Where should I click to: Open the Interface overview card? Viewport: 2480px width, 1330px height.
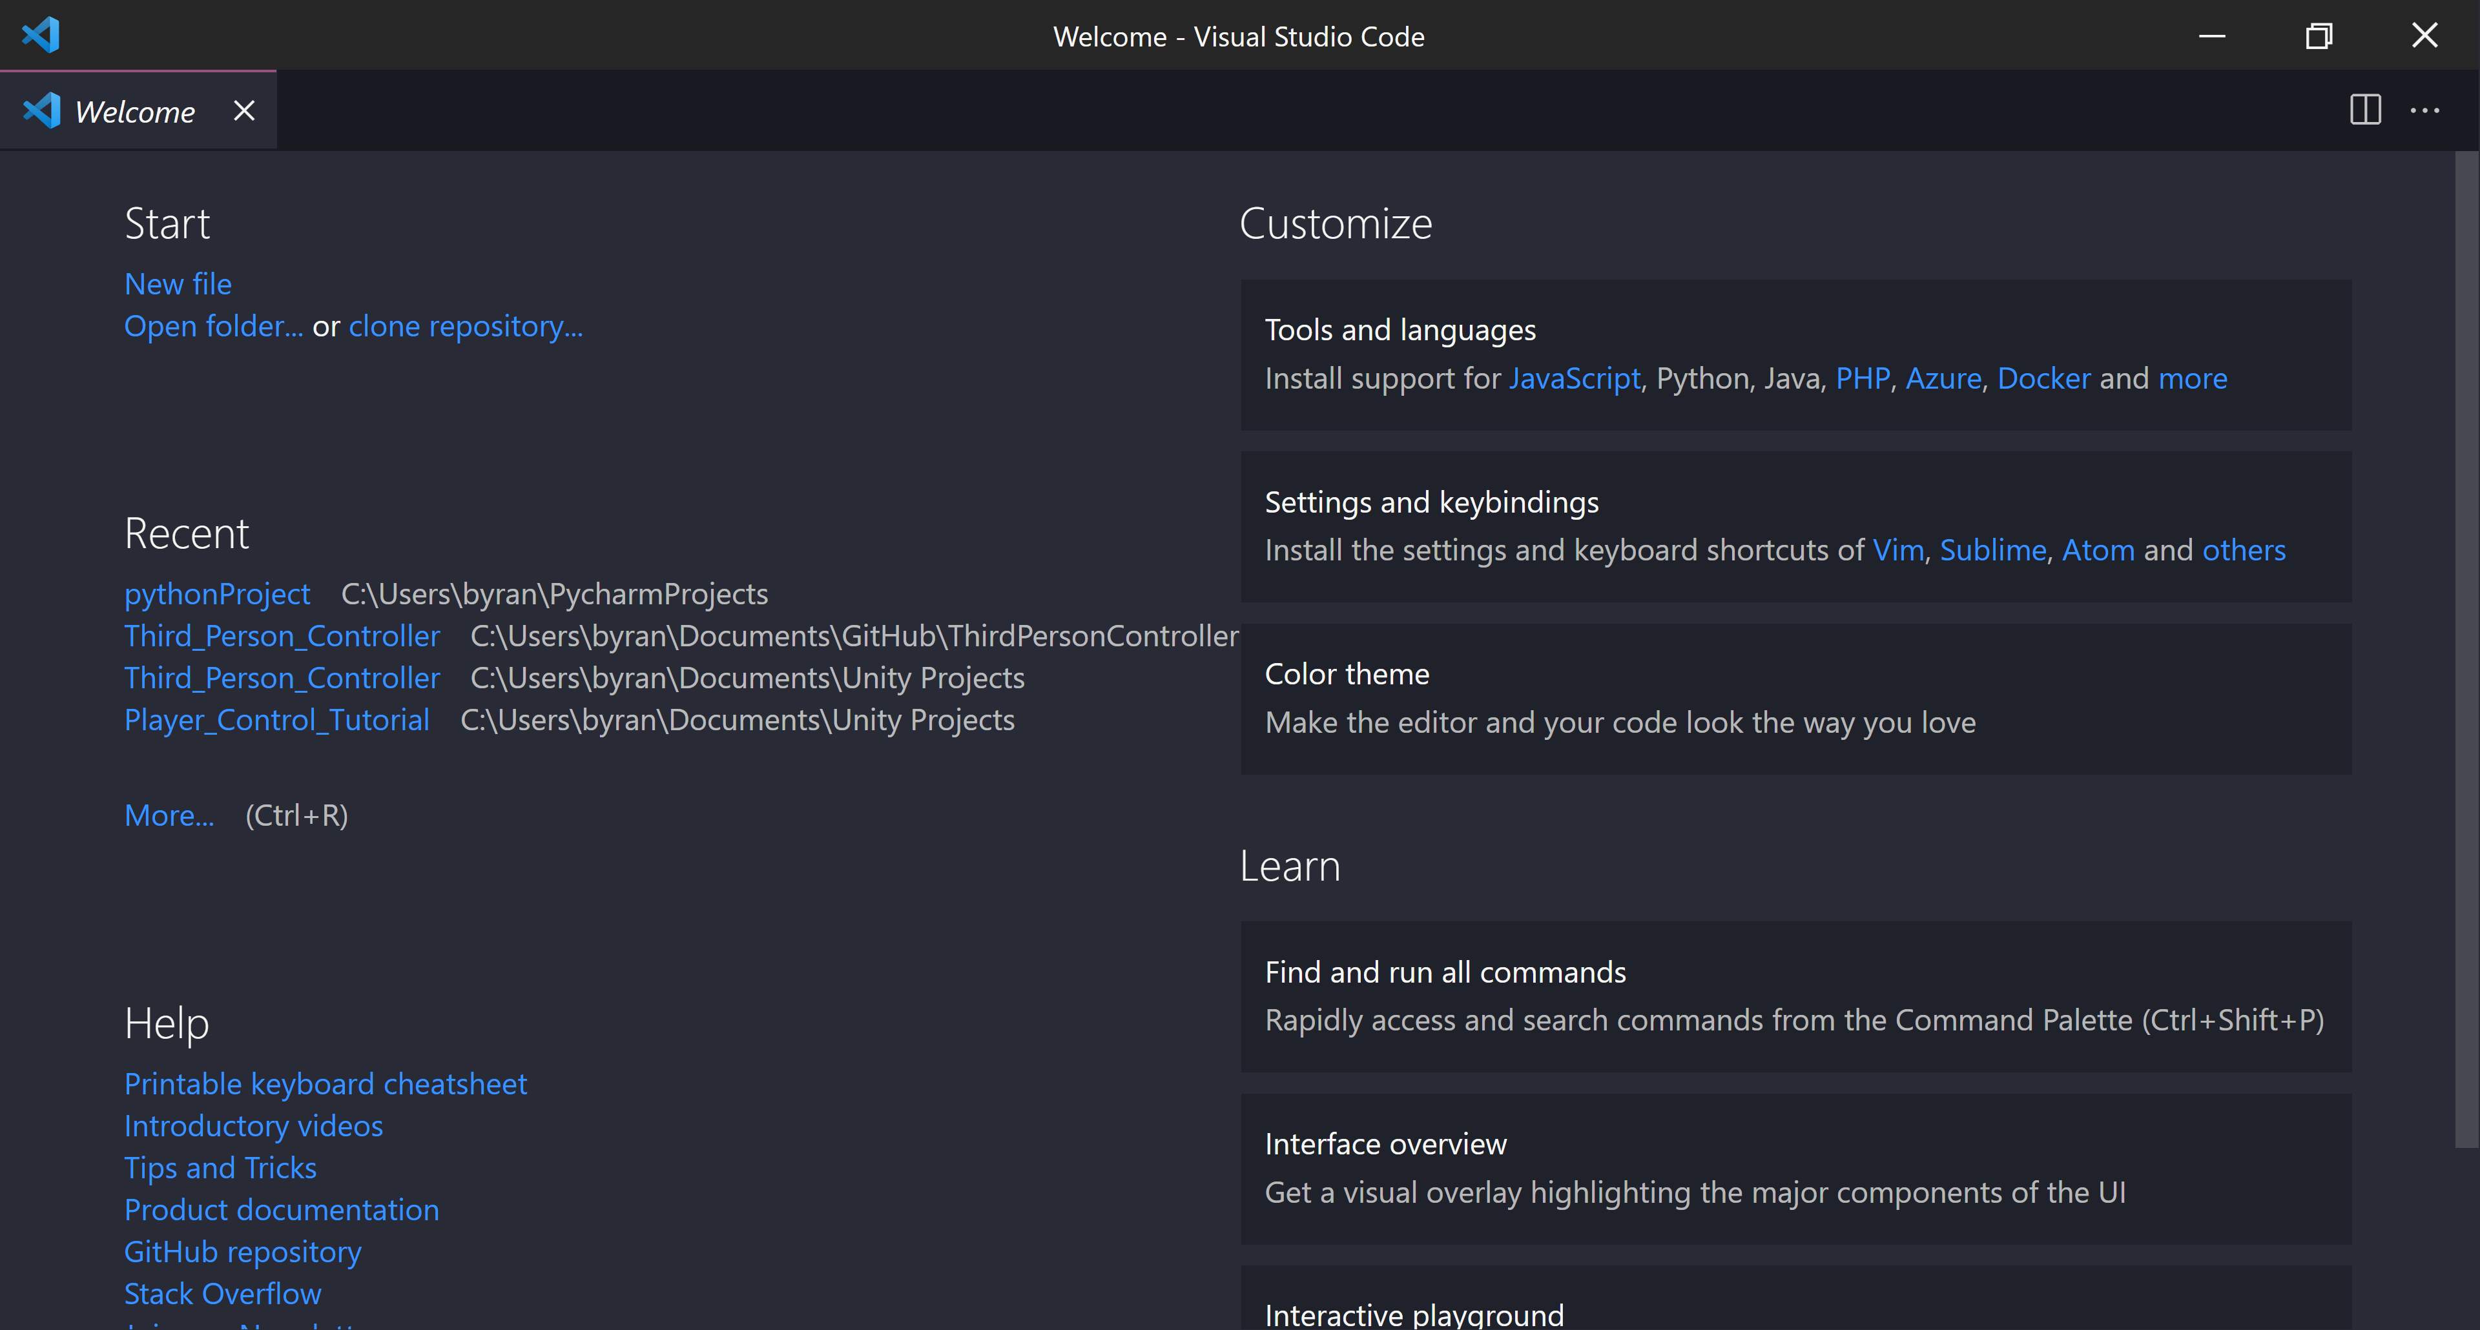(1795, 1169)
